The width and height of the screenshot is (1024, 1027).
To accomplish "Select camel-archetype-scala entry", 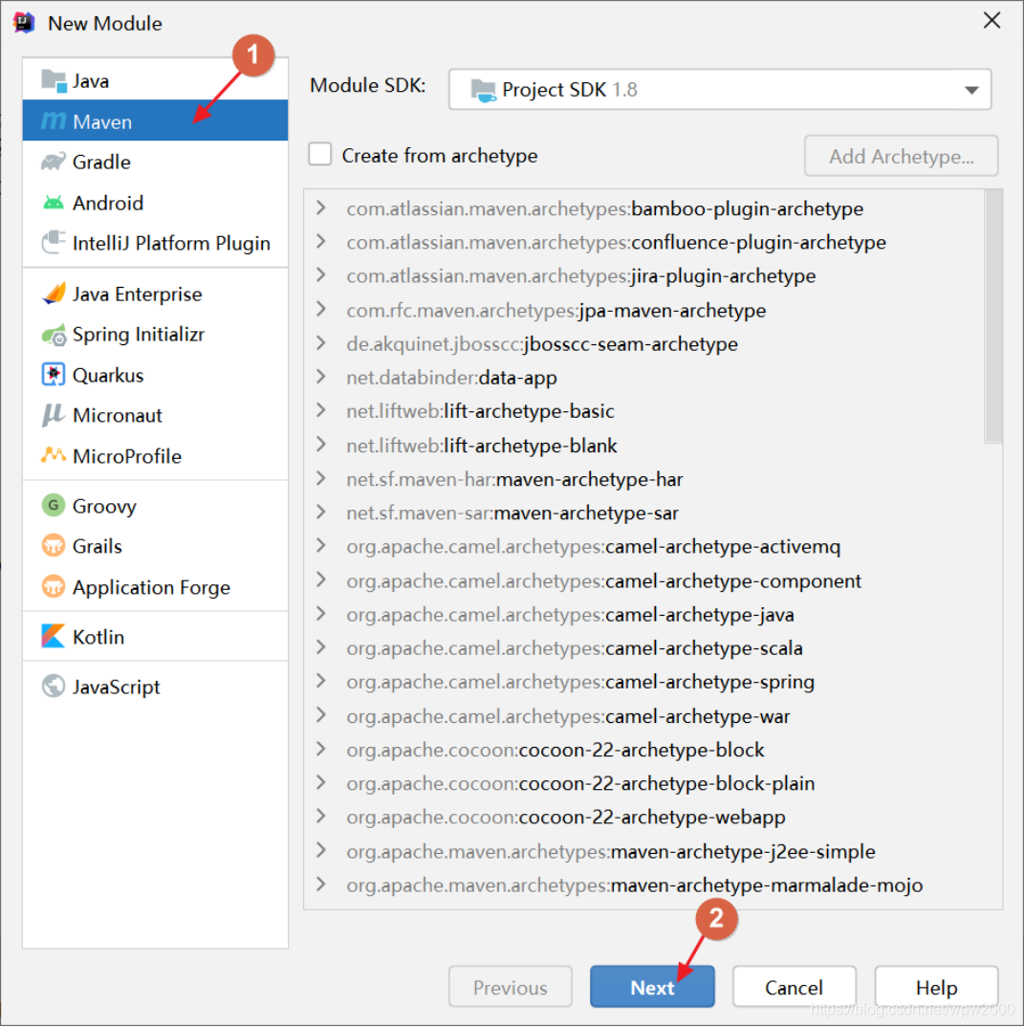I will pyautogui.click(x=575, y=647).
